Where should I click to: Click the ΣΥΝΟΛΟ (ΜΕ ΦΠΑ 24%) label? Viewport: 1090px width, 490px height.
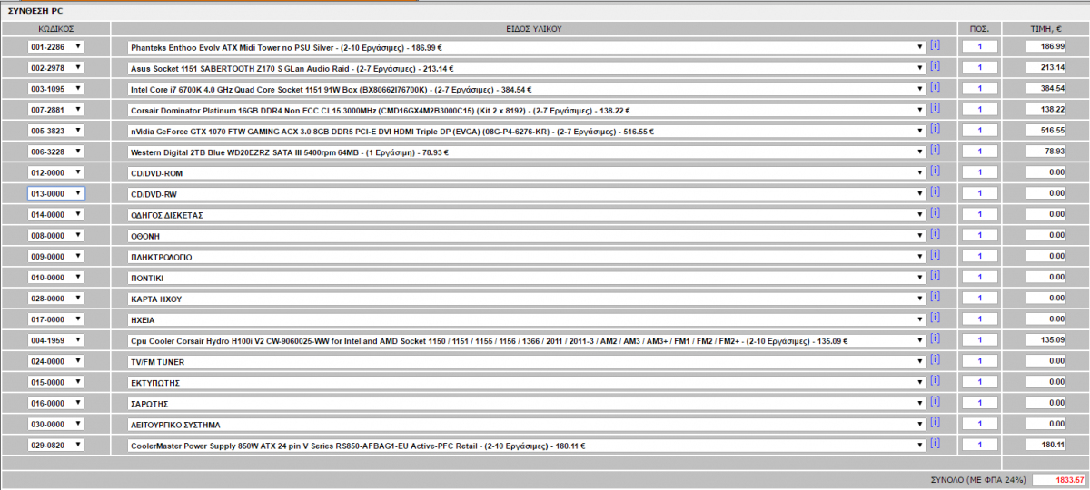[978, 479]
